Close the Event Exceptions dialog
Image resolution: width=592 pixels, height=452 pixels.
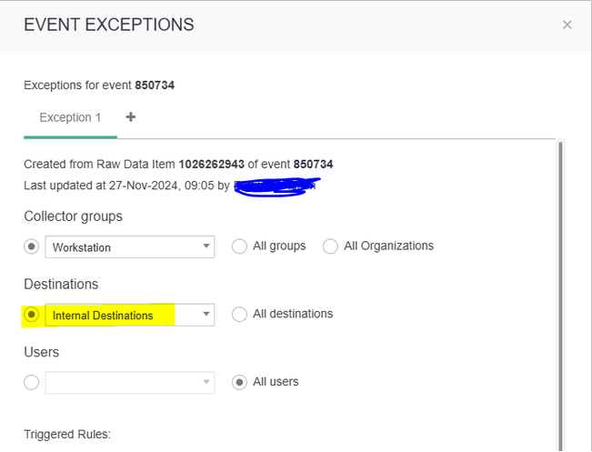coord(567,25)
